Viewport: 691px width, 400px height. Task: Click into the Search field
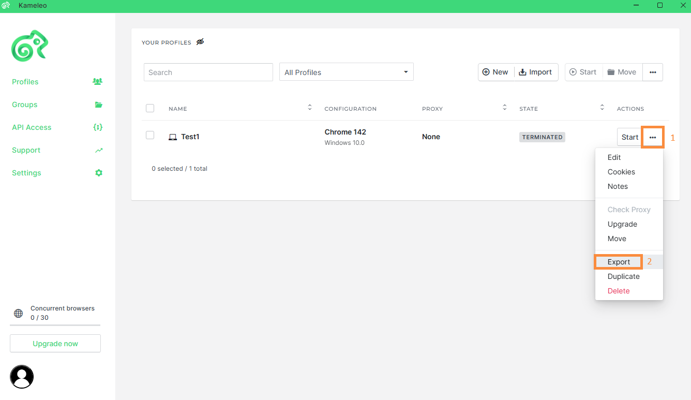(x=208, y=72)
